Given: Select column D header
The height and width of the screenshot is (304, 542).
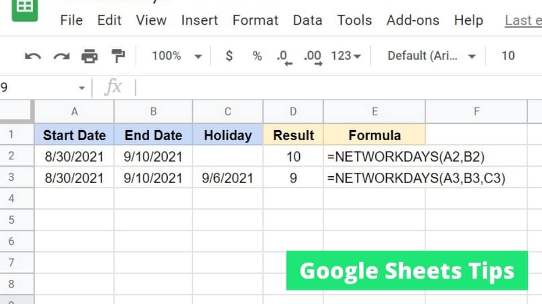Looking at the screenshot, I should pyautogui.click(x=293, y=111).
